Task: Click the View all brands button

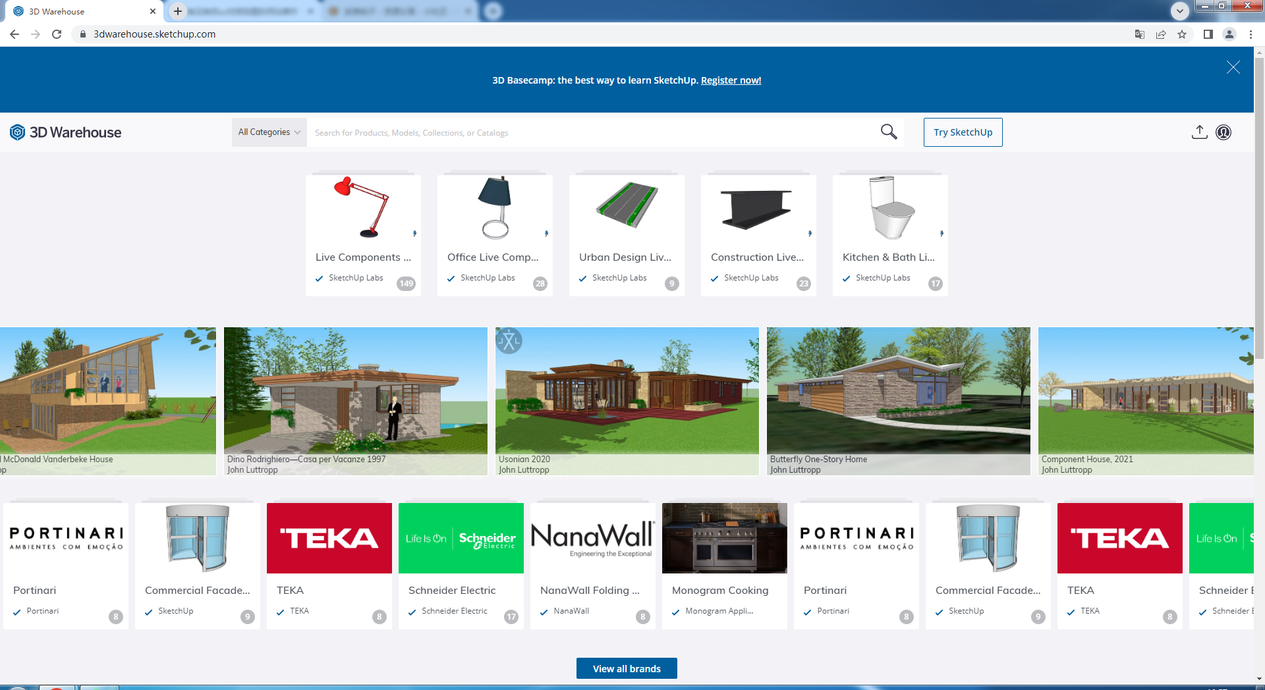Action: pyautogui.click(x=627, y=668)
